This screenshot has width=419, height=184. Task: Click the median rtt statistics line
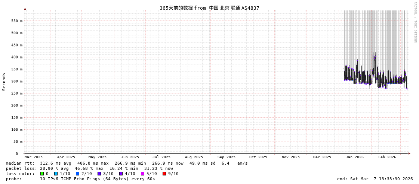(127, 163)
